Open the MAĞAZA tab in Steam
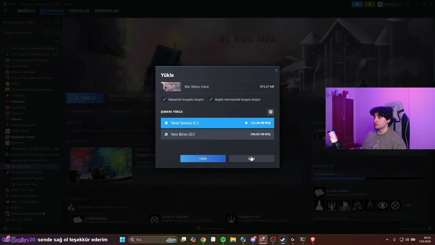The width and height of the screenshot is (435, 245). 26,11
